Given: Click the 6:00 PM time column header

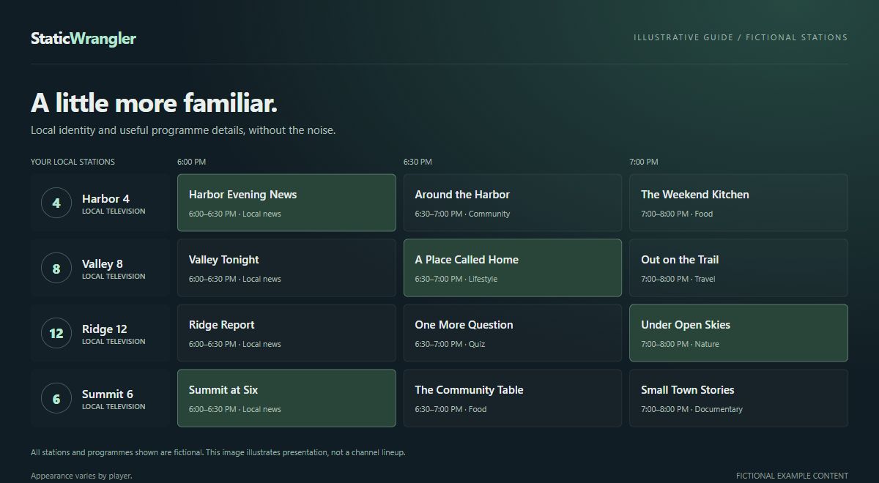Looking at the screenshot, I should [192, 162].
